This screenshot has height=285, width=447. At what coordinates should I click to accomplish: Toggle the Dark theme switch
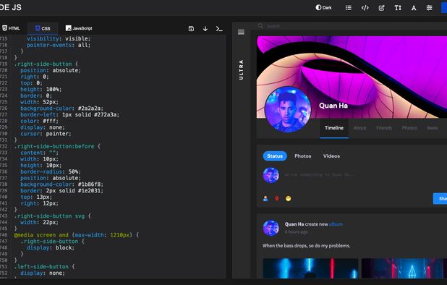click(x=323, y=8)
